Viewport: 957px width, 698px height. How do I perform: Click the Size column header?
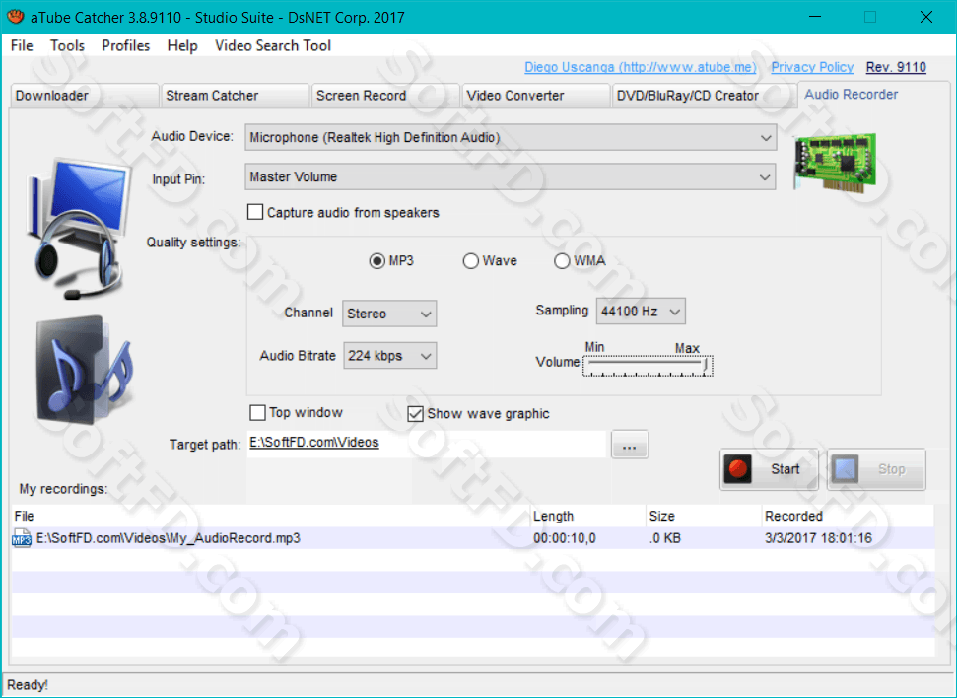click(x=703, y=516)
